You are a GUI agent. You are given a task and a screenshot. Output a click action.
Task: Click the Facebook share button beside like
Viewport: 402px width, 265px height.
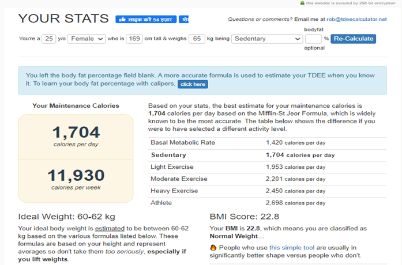coord(184,19)
